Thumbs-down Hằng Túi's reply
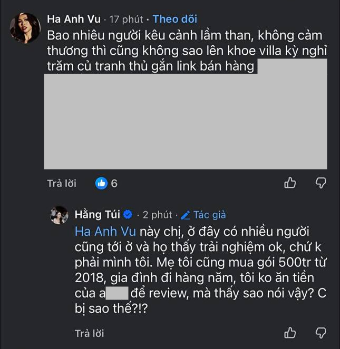 coord(321,333)
